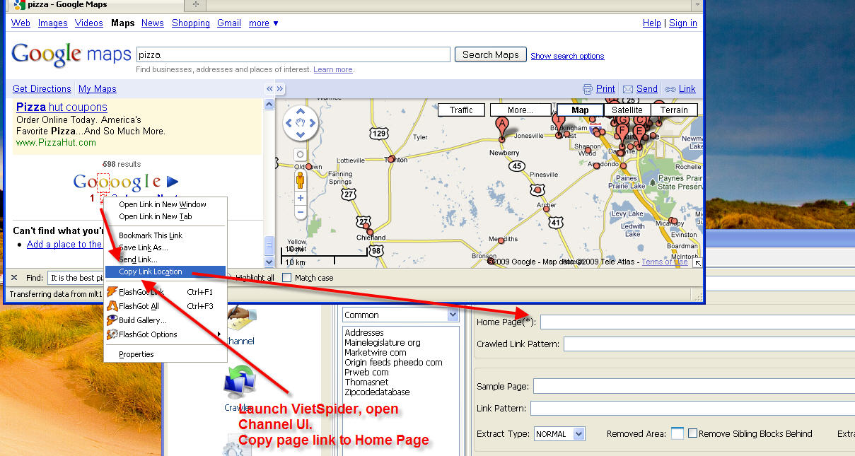The image size is (855, 456).
Task: Switch to Terrain map view
Action: pos(674,110)
